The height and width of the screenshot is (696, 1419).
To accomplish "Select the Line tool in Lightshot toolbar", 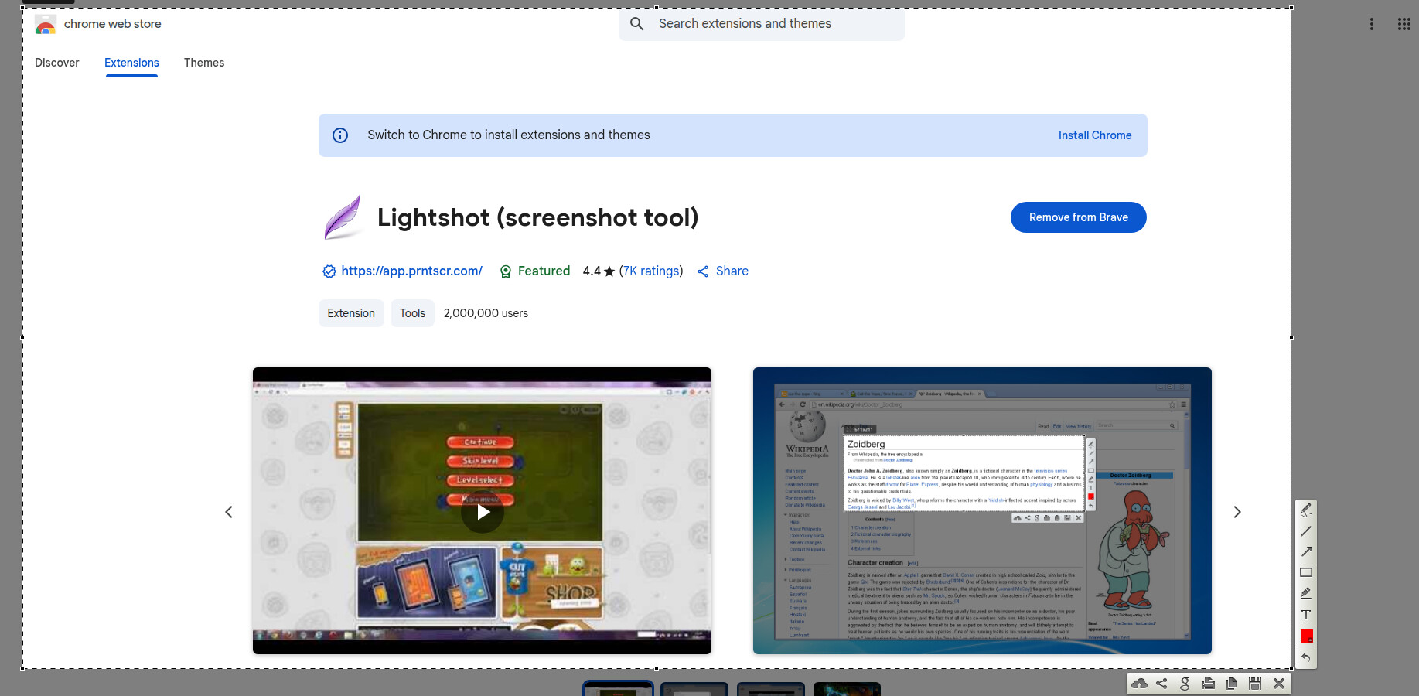I will pyautogui.click(x=1306, y=531).
